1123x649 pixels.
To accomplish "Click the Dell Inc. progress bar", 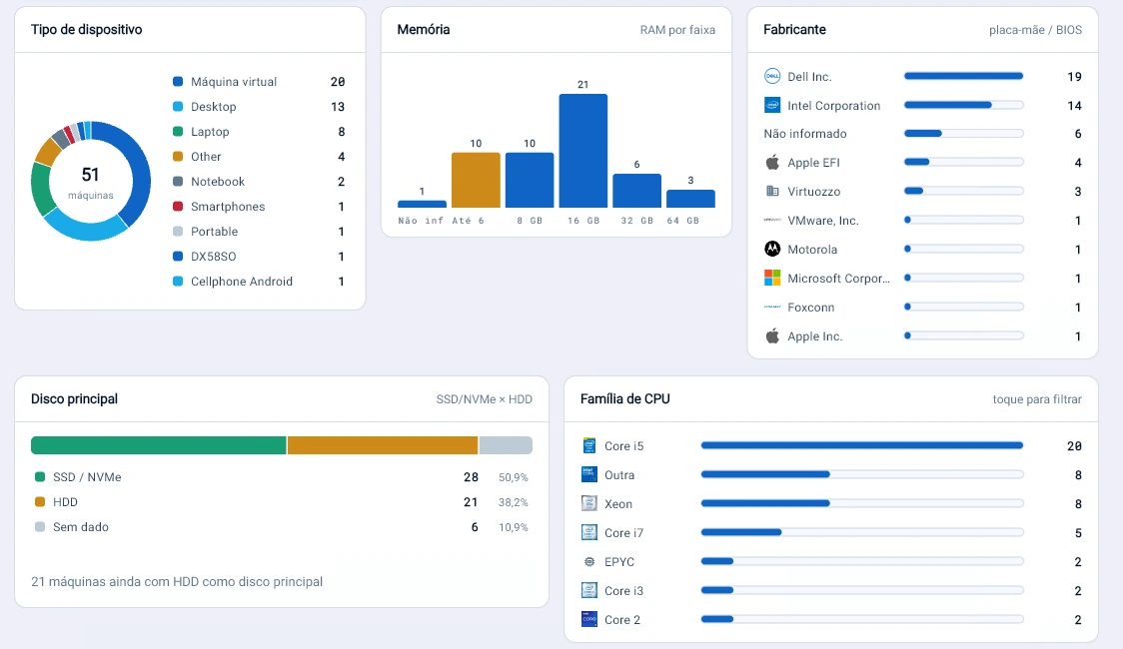I will 964,76.
